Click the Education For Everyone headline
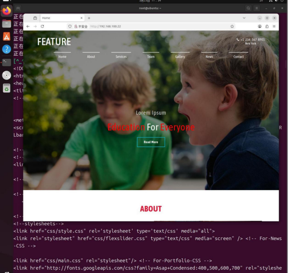This screenshot has width=288, height=273. (151, 127)
